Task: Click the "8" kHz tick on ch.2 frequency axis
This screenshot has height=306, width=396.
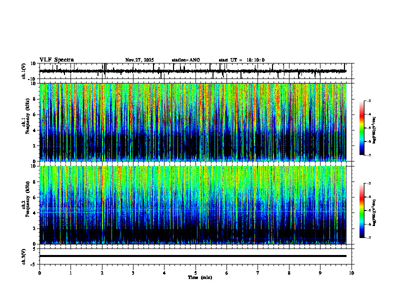Action: pos(35,182)
